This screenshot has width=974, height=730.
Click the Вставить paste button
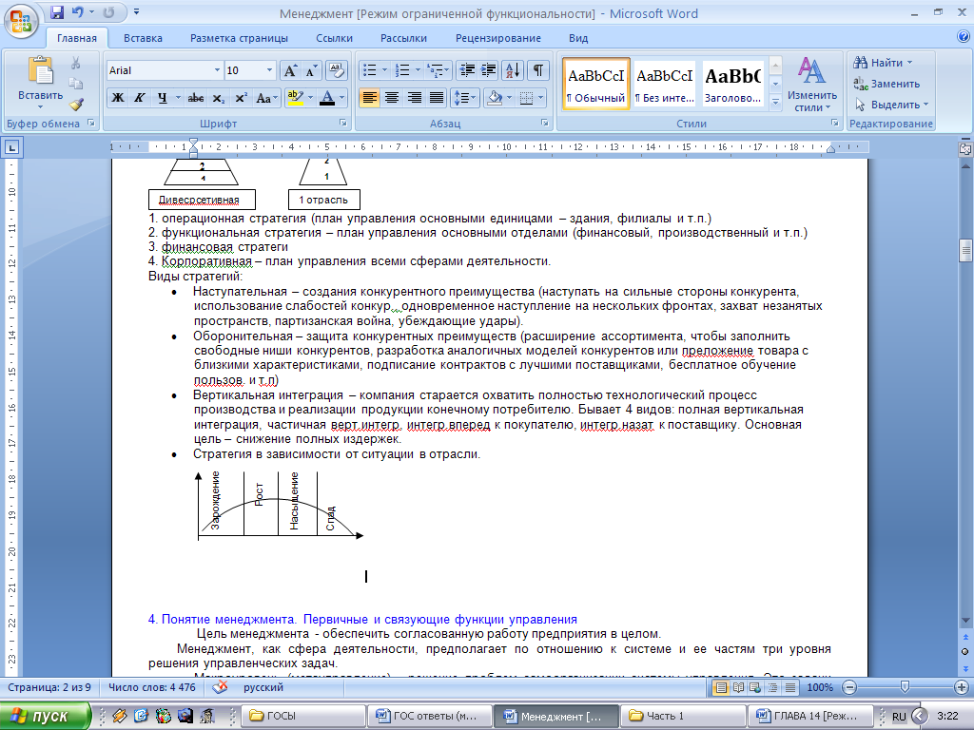40,83
